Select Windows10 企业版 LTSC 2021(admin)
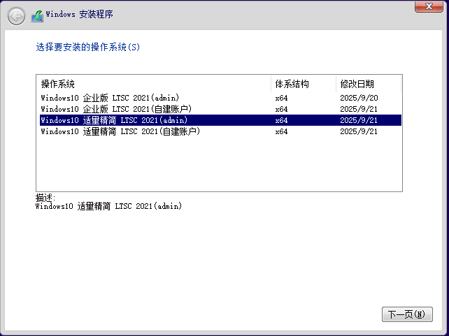 [x=111, y=98]
